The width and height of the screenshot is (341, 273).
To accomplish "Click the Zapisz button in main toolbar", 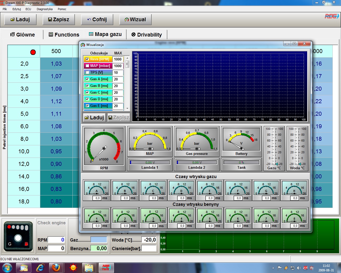I will click(x=59, y=19).
